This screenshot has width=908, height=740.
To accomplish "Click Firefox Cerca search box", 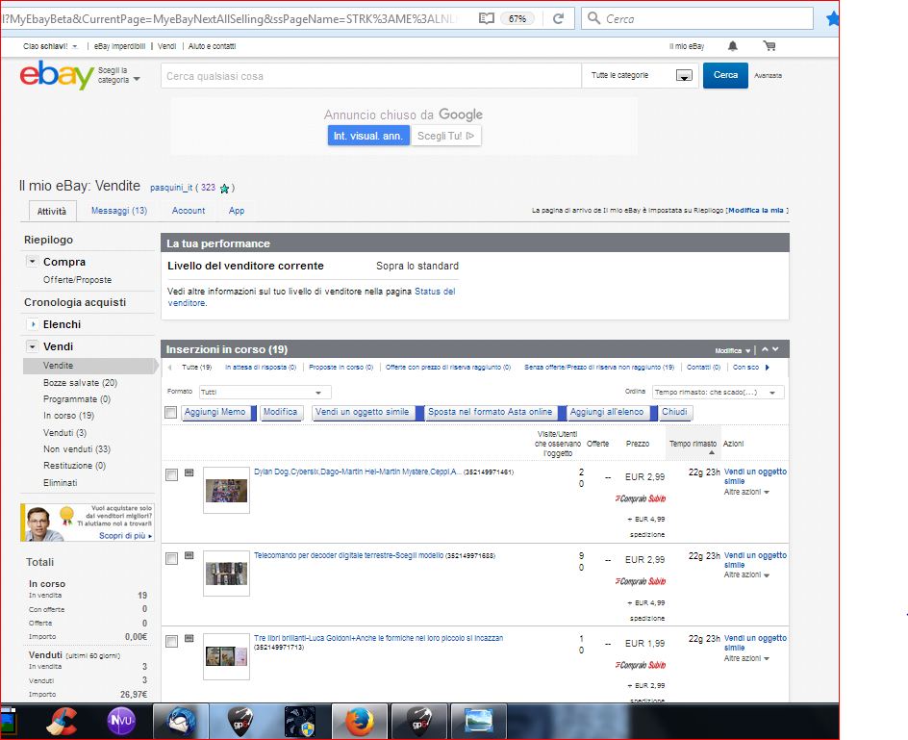I will (697, 18).
